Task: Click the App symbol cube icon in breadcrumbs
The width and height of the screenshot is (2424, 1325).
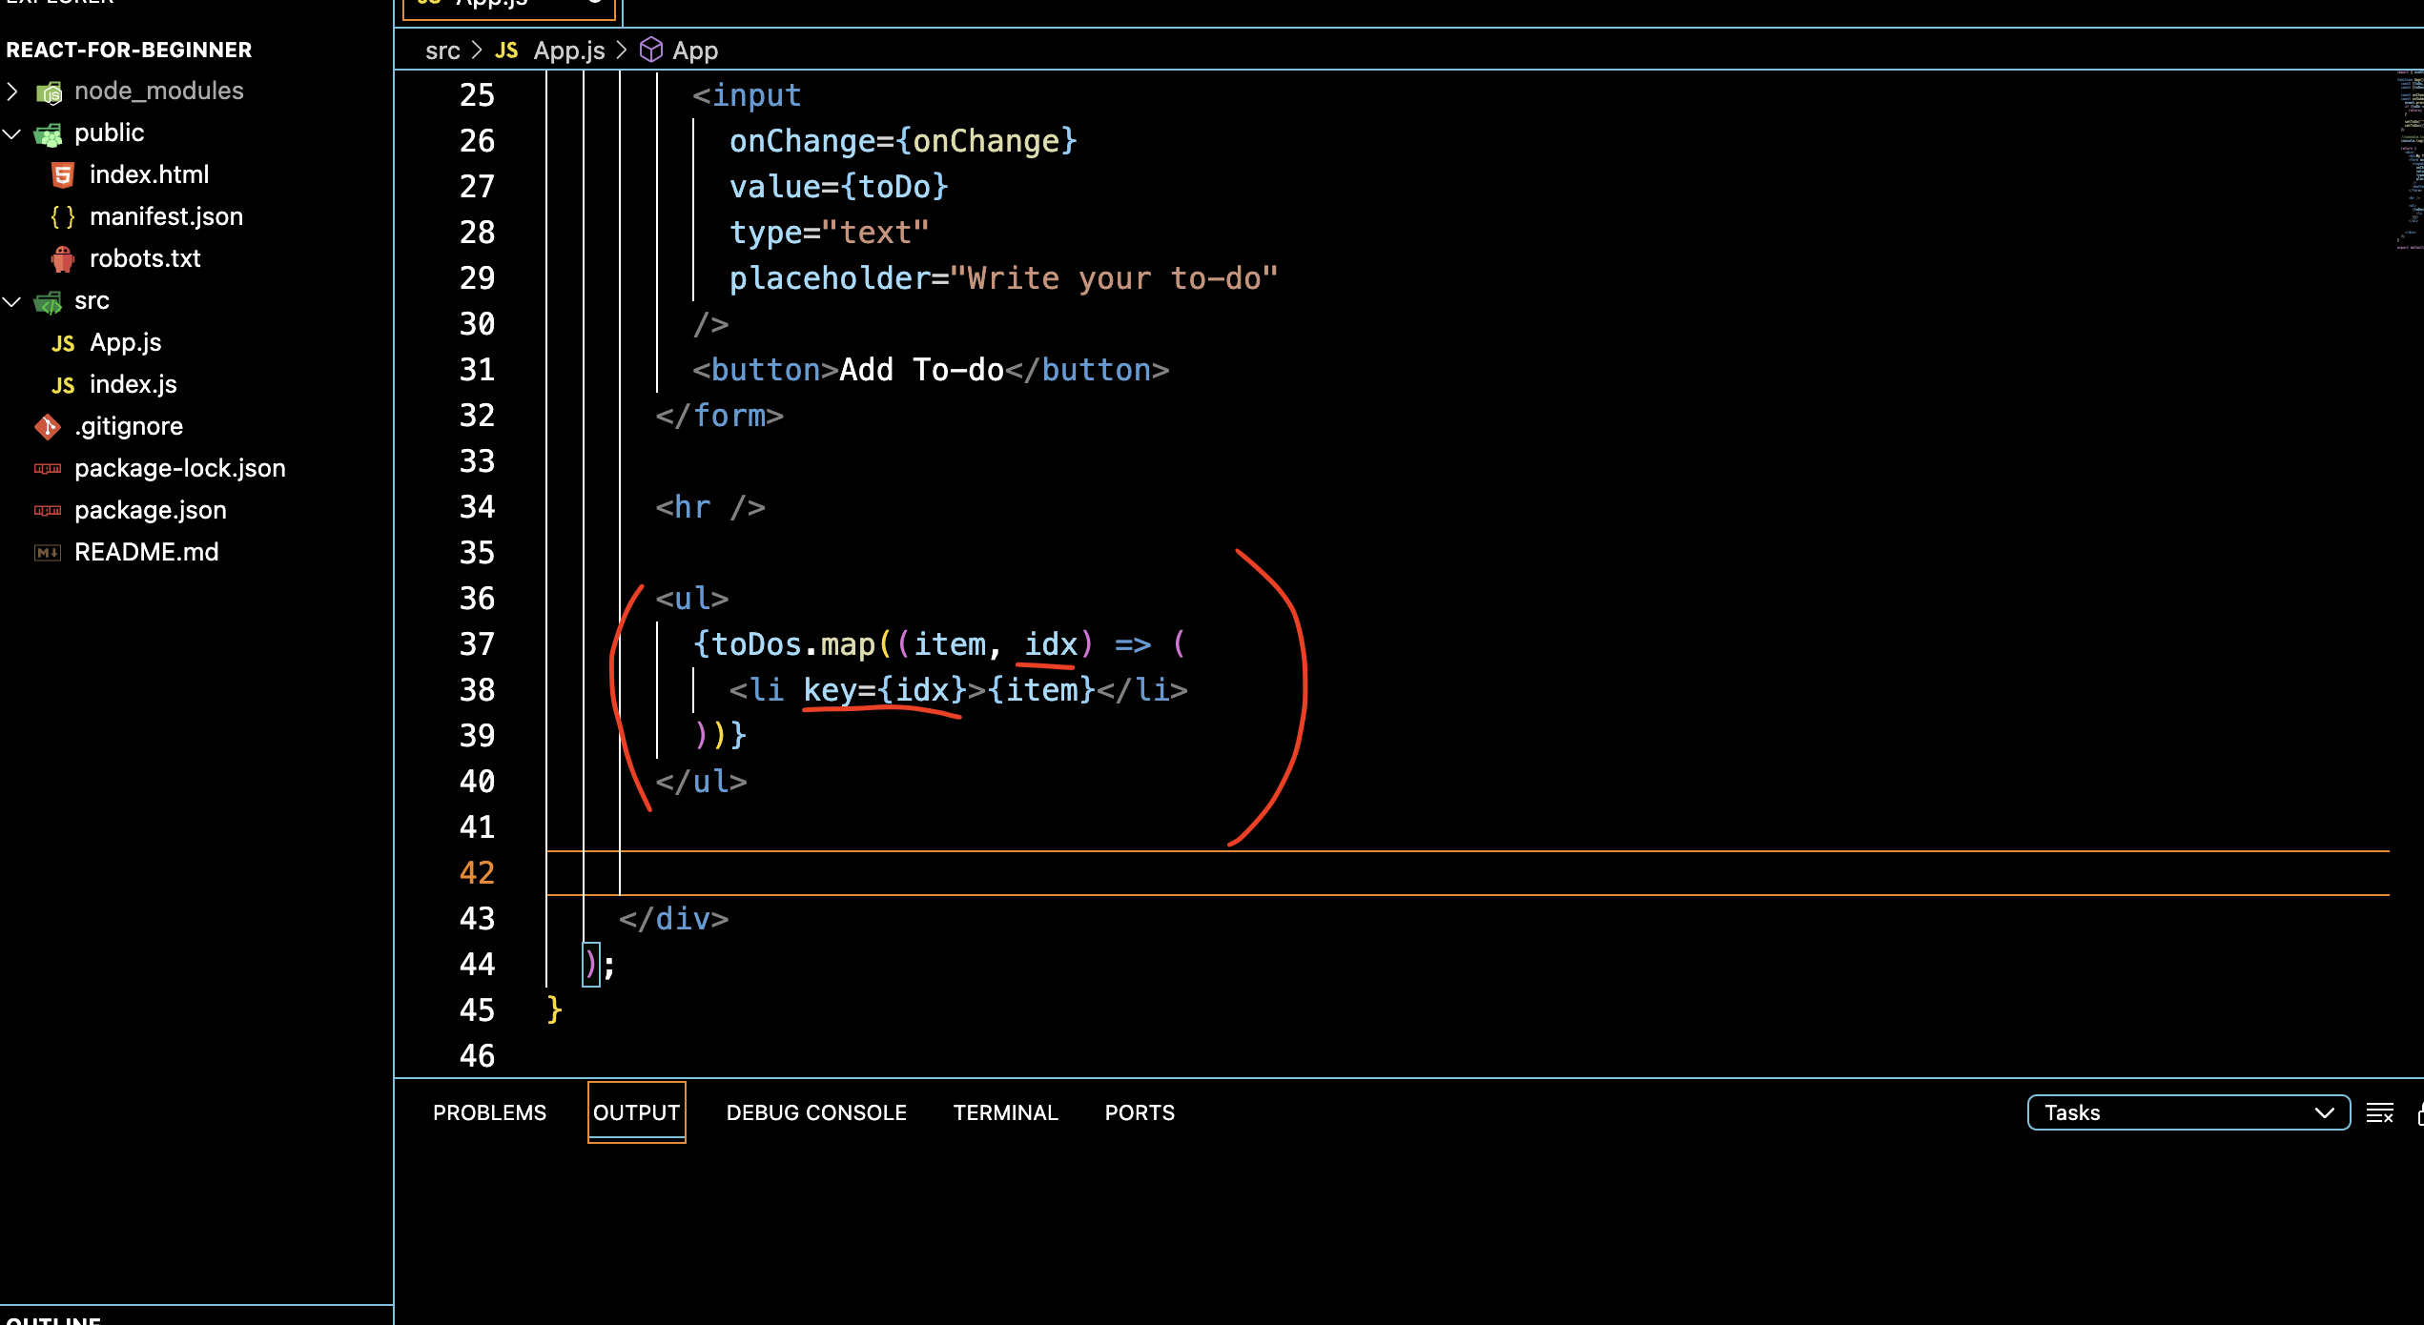Action: pyautogui.click(x=650, y=51)
